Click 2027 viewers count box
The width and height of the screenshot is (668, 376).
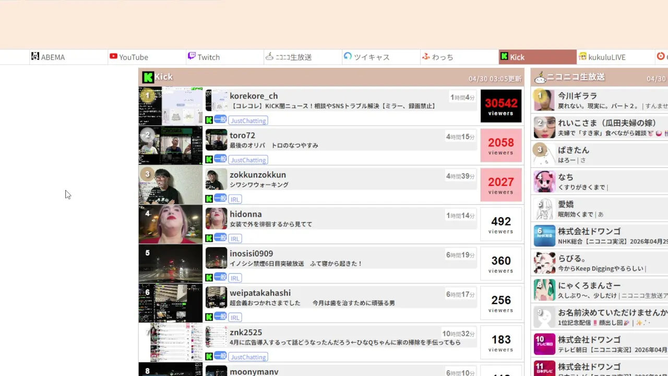coord(501,185)
